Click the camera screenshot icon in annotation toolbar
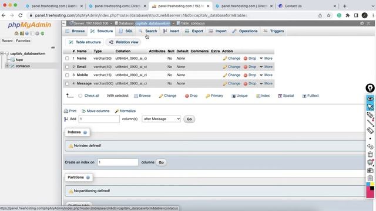Image resolution: width=376 pixels, height=211 pixels. pyautogui.click(x=370, y=170)
